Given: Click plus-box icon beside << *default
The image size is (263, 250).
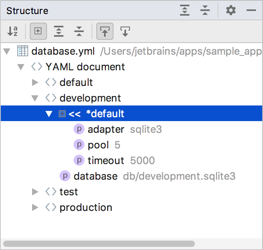Looking at the screenshot, I should 62,114.
